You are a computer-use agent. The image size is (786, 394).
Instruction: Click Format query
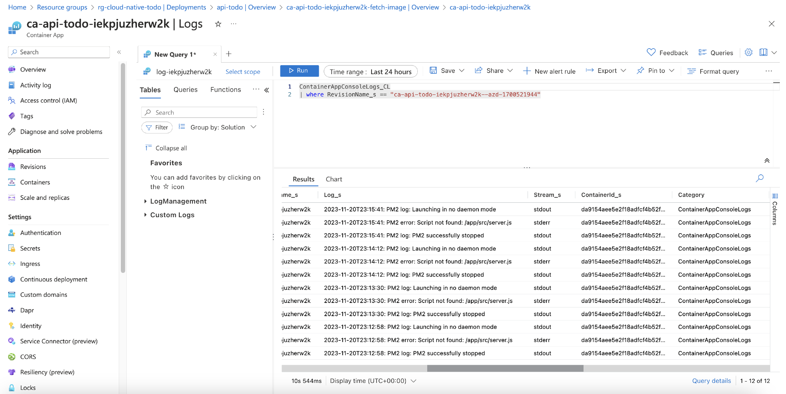pyautogui.click(x=713, y=71)
